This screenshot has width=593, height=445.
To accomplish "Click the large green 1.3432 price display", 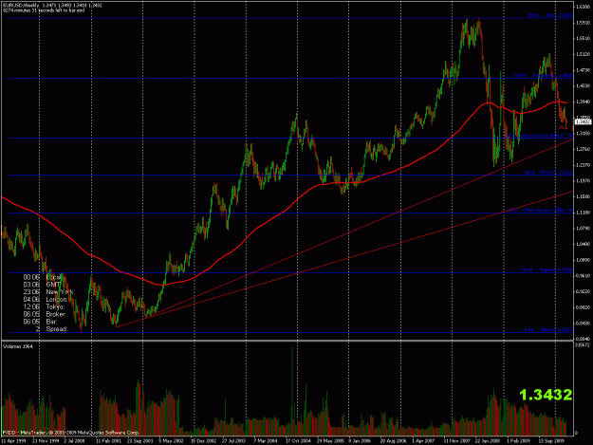I will 546,395.
